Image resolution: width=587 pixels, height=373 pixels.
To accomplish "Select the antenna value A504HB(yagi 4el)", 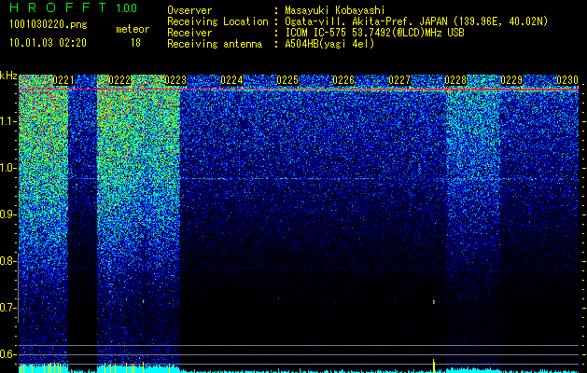I will point(329,44).
